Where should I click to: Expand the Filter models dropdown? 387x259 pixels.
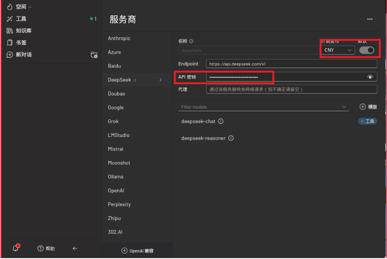[344, 107]
